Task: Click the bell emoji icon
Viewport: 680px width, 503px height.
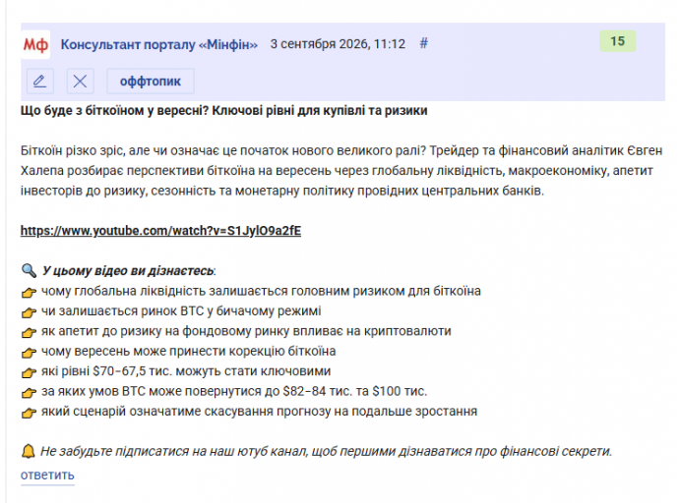Action: (x=29, y=451)
